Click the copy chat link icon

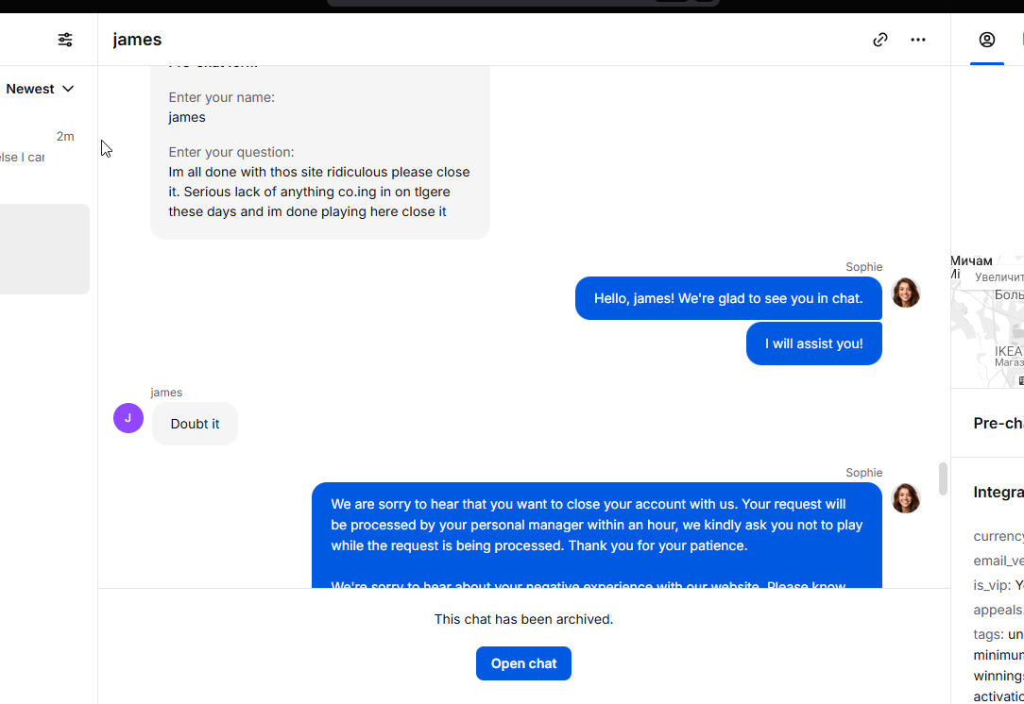coord(880,40)
